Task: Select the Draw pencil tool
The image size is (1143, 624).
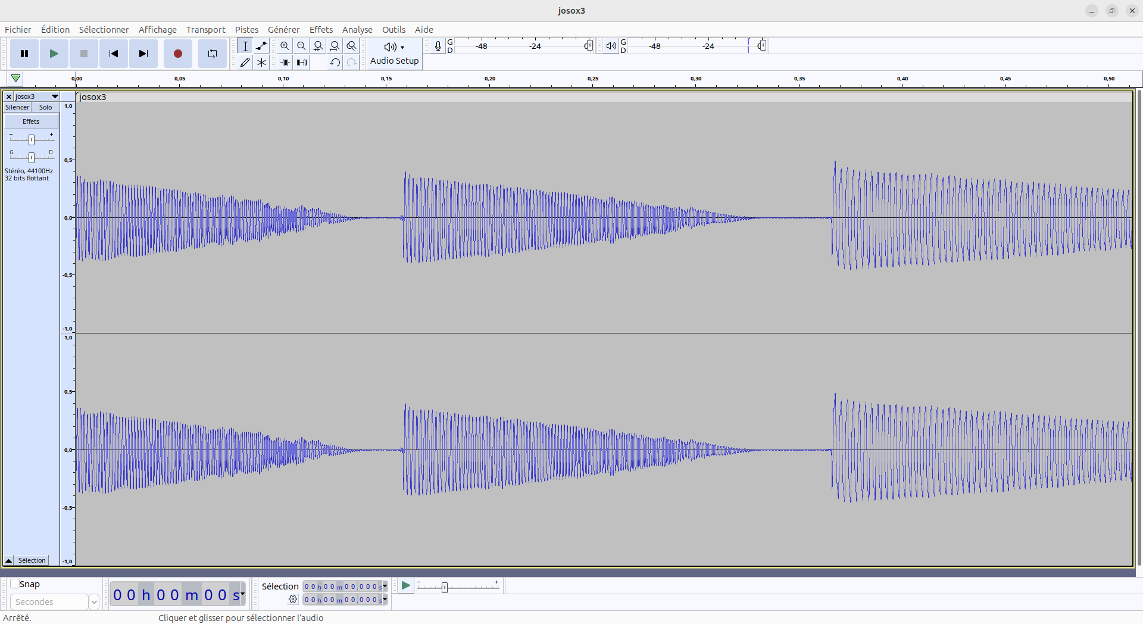Action: [x=245, y=63]
